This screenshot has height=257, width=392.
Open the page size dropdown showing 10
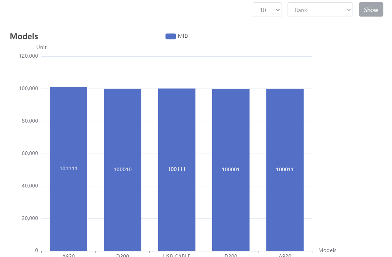(267, 10)
